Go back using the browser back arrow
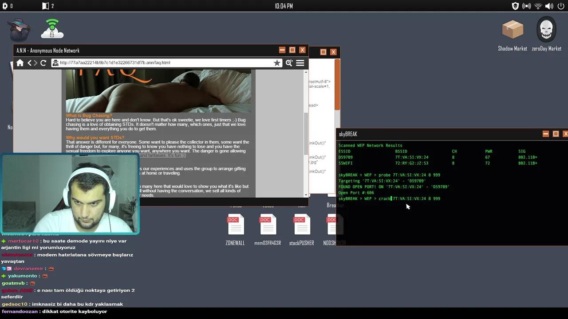Image resolution: width=568 pixels, height=319 pixels. click(30, 63)
